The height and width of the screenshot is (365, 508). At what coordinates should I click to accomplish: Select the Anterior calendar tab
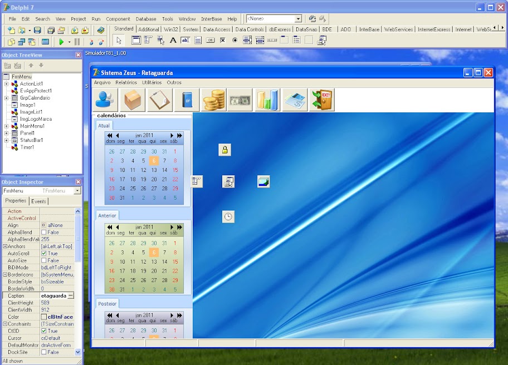coord(107,215)
